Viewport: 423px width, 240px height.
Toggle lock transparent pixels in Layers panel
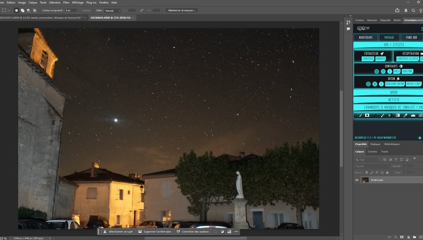[x=367, y=173]
